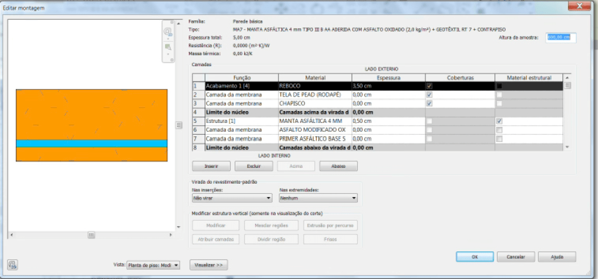The image size is (598, 279).
Task: Open the 'Nas inserções' dropdown
Action: (x=232, y=198)
